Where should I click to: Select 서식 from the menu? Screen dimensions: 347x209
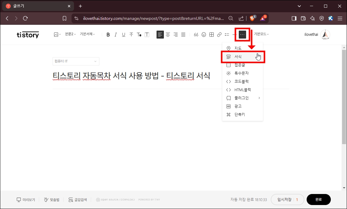tap(238, 56)
